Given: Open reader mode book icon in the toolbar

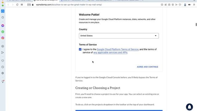Looking at the screenshot, I should [x=162, y=5].
